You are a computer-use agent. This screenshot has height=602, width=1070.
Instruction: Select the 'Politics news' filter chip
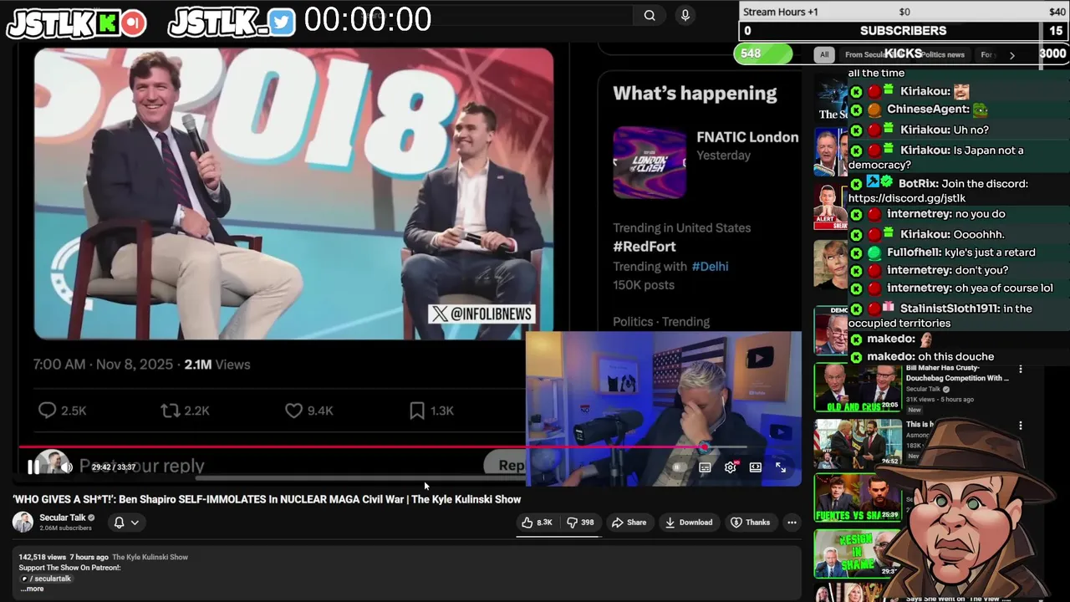[x=942, y=55]
